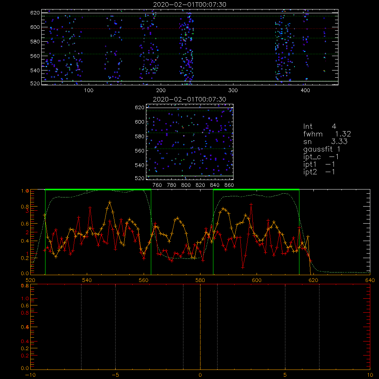Click the 'sn' label

pos(307,142)
